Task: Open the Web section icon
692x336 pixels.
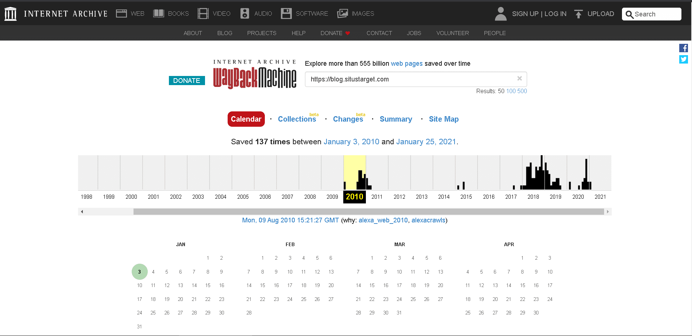Action: click(121, 14)
